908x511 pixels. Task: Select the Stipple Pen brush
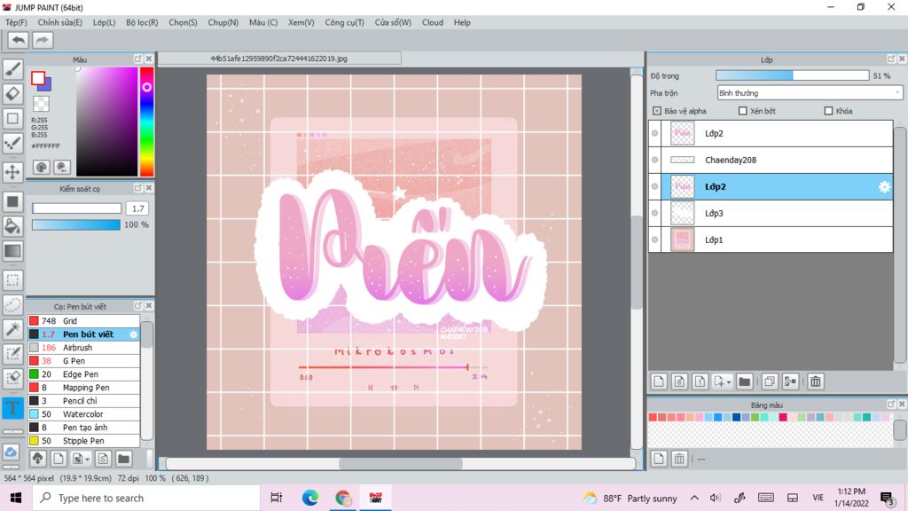(84, 441)
